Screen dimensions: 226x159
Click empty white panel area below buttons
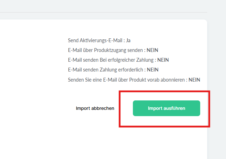point(105,143)
